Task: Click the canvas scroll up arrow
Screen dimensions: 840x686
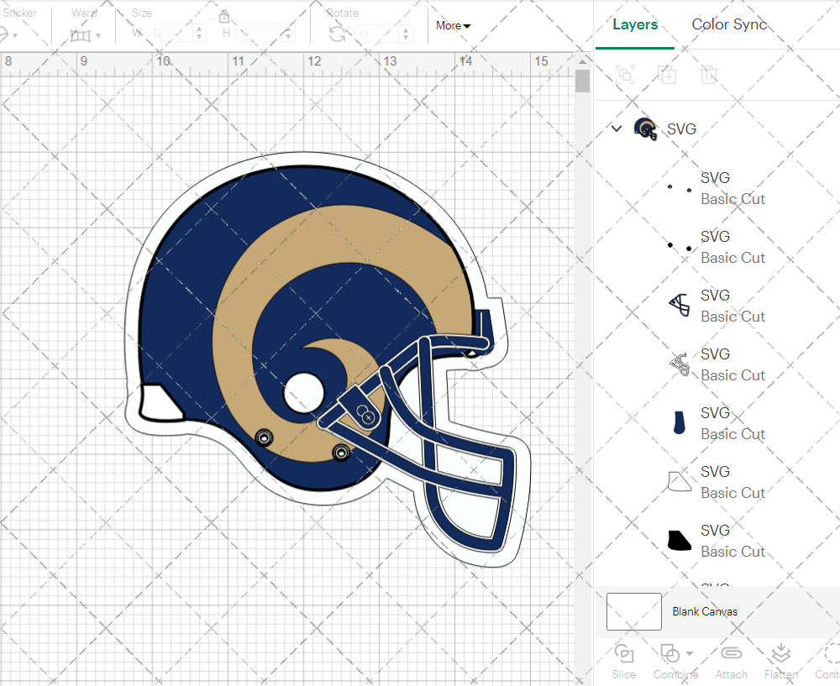Action: tap(582, 61)
